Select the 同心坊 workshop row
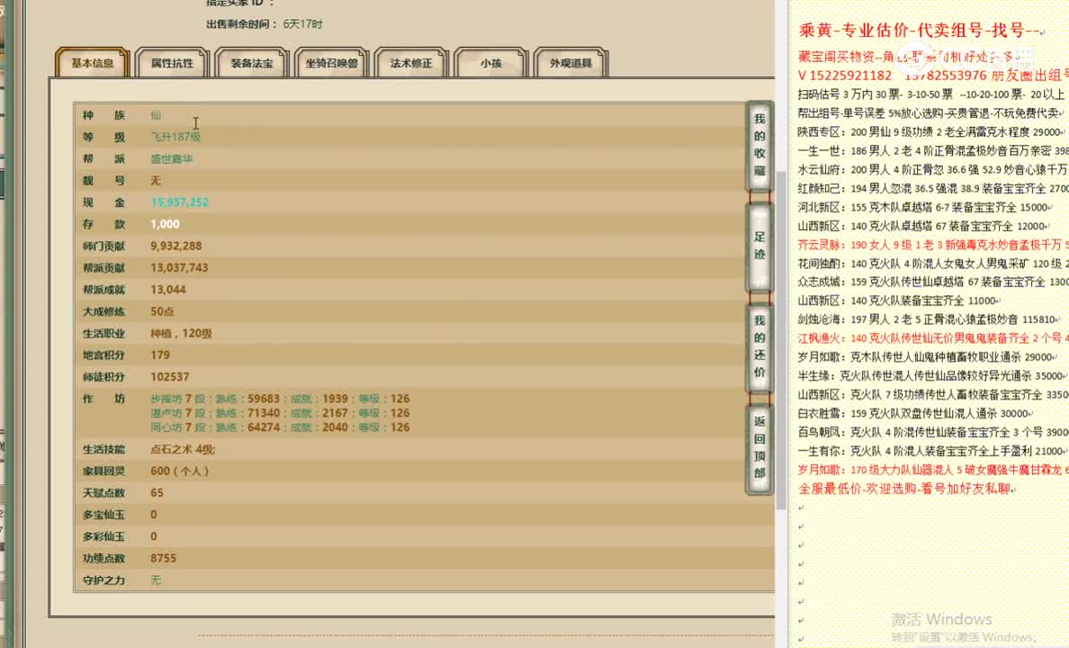The image size is (1069, 648). (280, 427)
